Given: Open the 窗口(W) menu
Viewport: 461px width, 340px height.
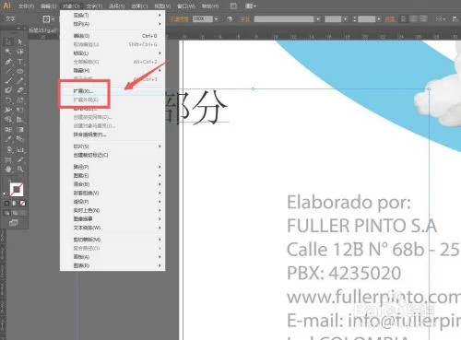Looking at the screenshot, I should tap(186, 6).
